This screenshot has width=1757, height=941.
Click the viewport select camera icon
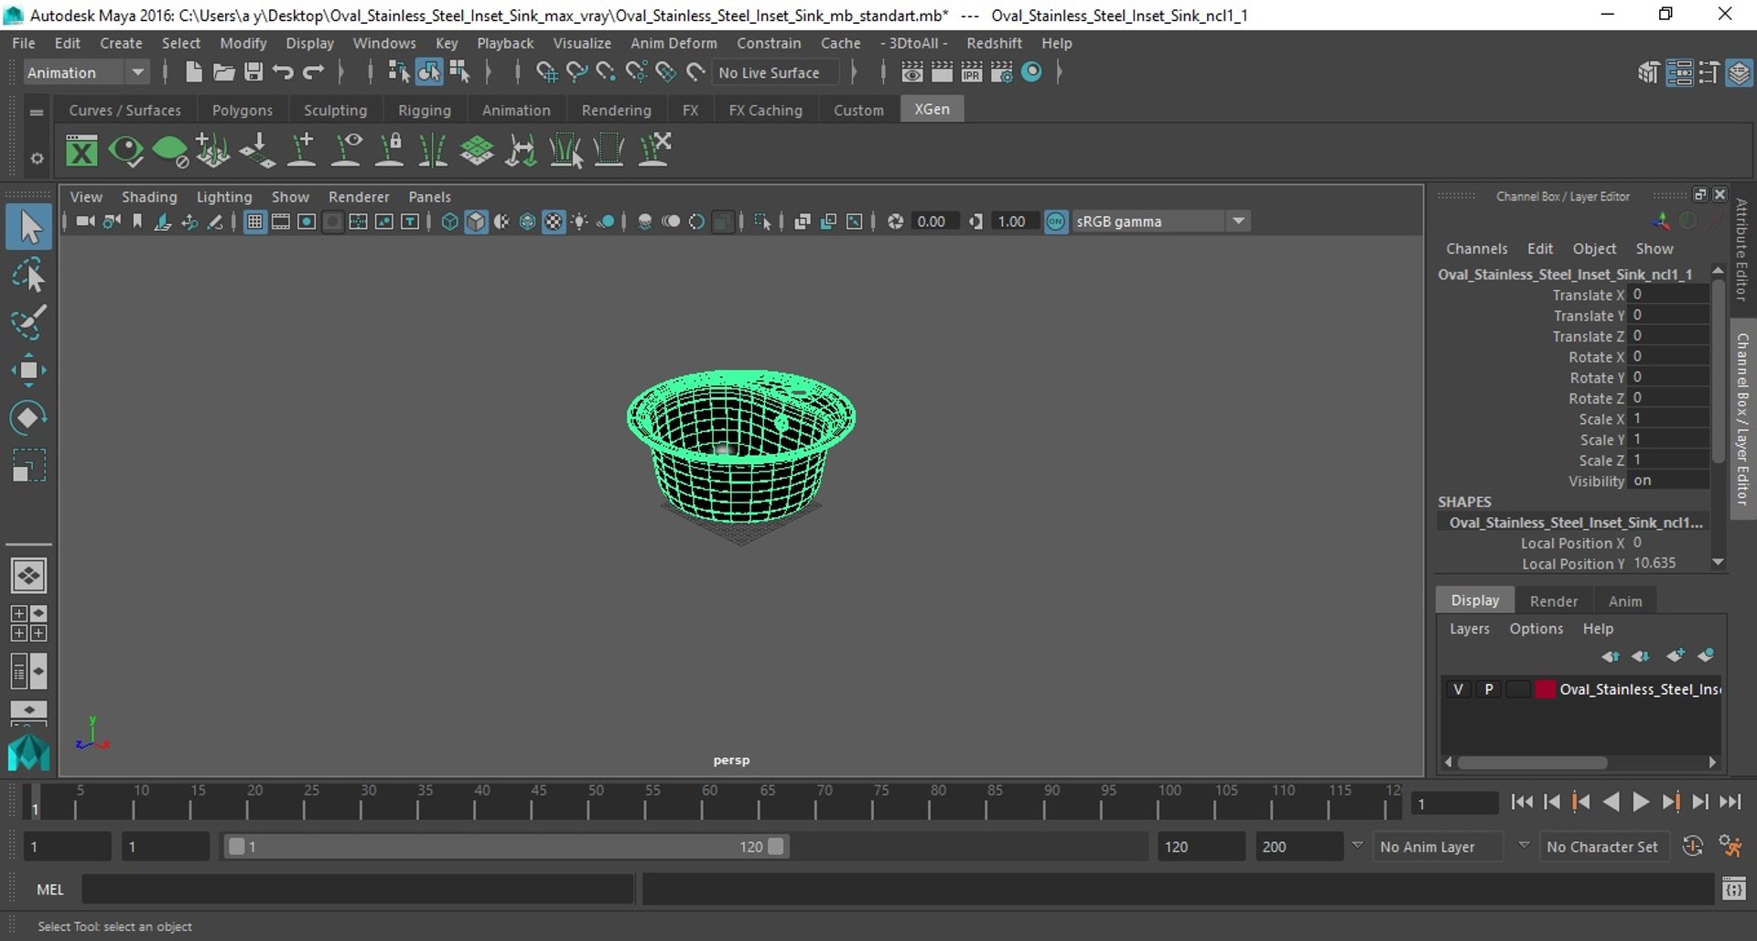(x=84, y=222)
